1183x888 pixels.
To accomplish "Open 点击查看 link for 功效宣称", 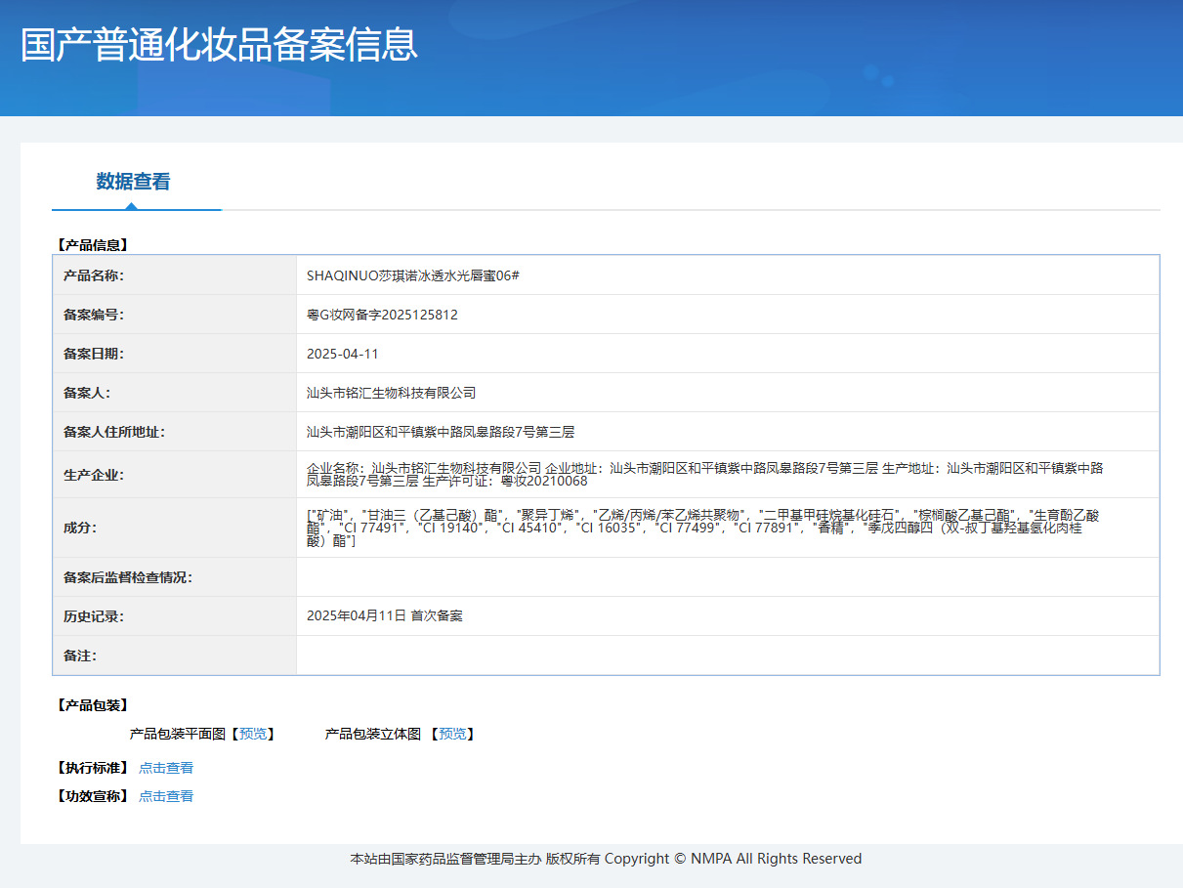I will [x=166, y=796].
